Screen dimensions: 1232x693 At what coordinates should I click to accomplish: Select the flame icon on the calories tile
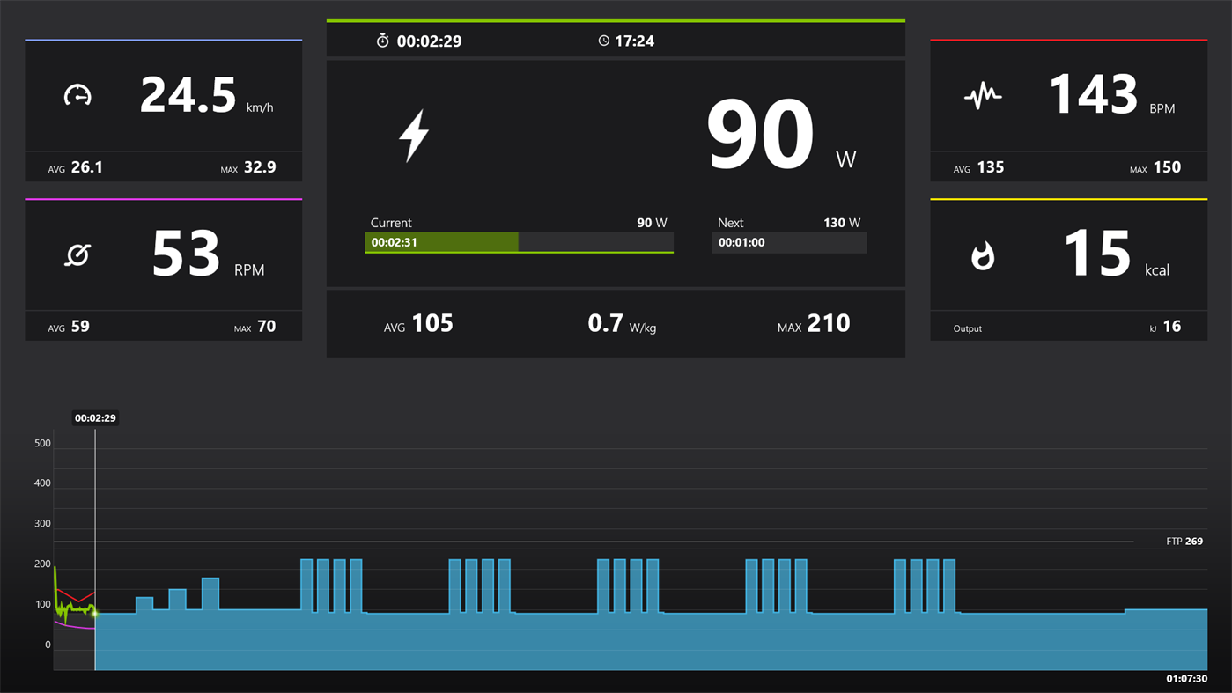(983, 255)
